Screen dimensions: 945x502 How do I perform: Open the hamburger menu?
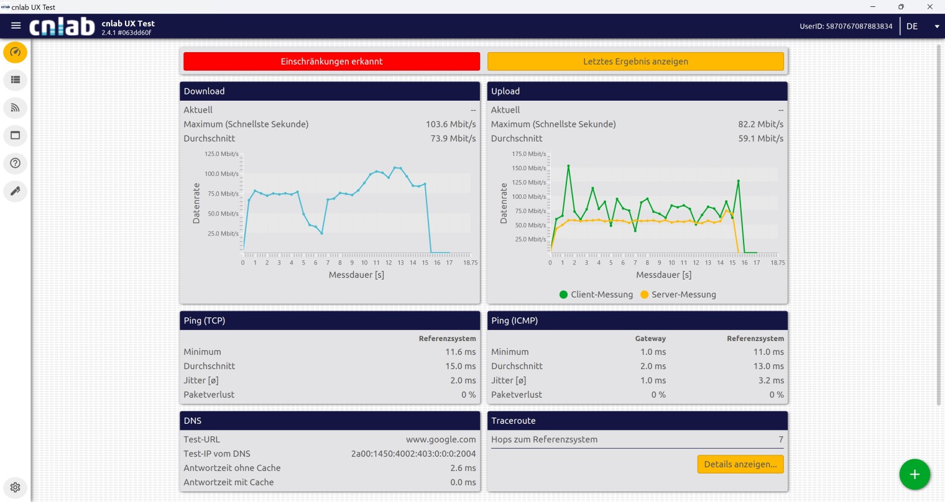[16, 26]
